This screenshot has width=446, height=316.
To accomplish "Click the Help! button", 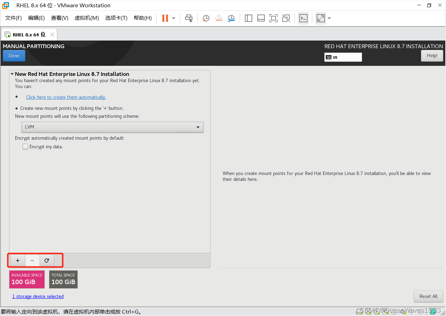I will tap(432, 56).
